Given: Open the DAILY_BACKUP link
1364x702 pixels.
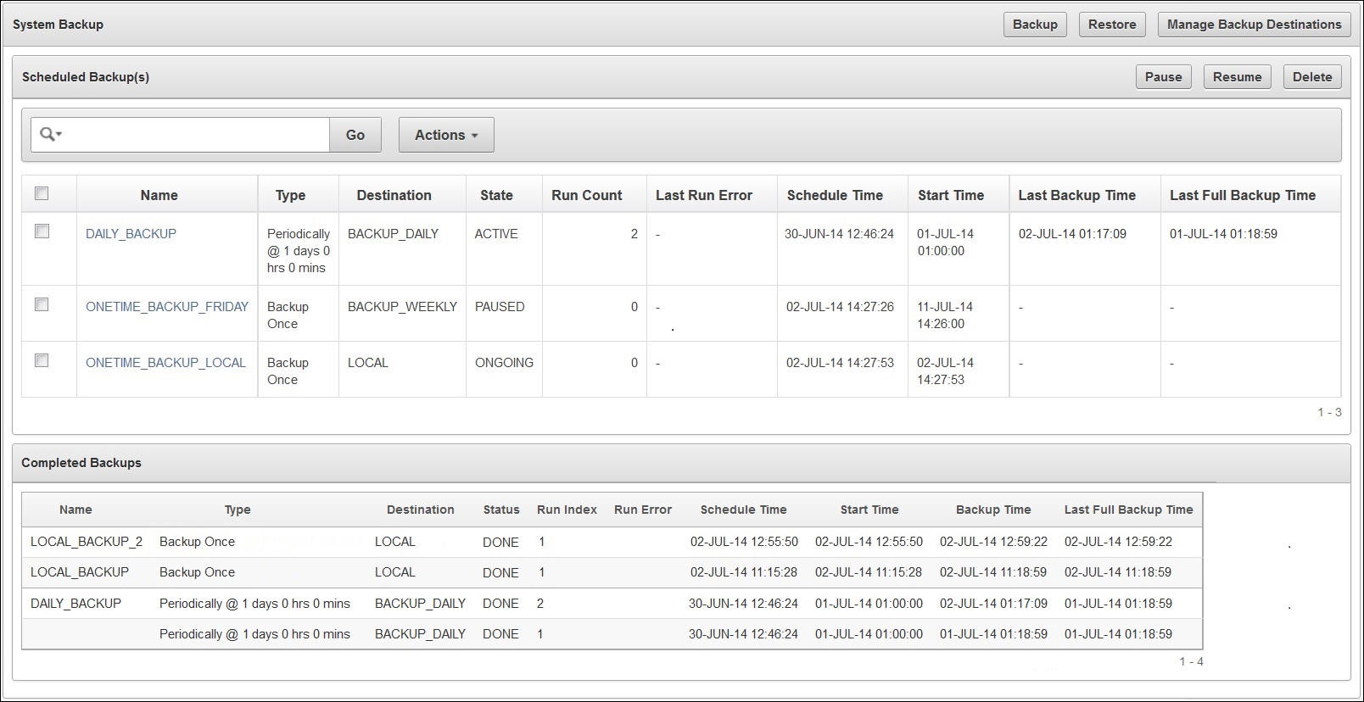Looking at the screenshot, I should tap(131, 233).
